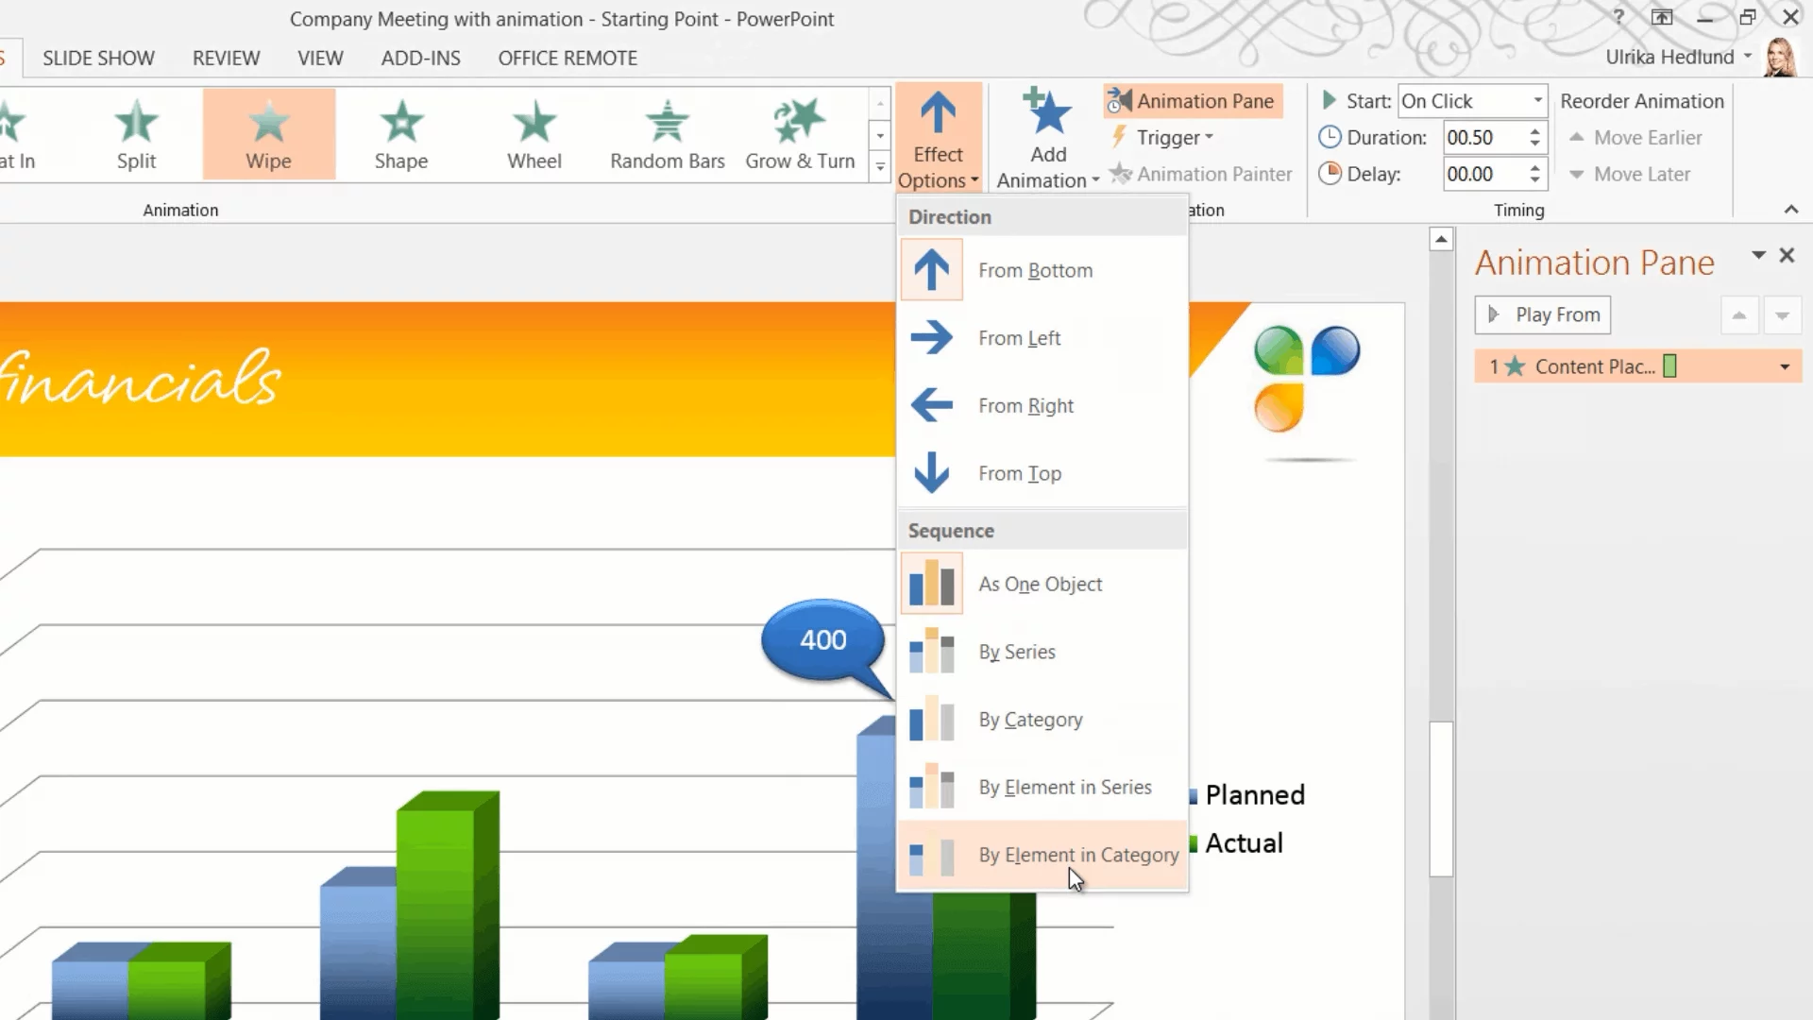Choose the Wheel animation effect

pos(534,134)
